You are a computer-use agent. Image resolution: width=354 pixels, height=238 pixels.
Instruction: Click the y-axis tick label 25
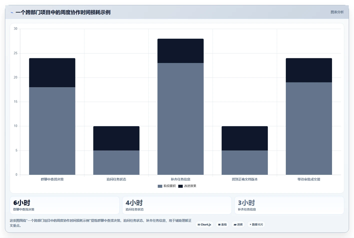point(15,53)
